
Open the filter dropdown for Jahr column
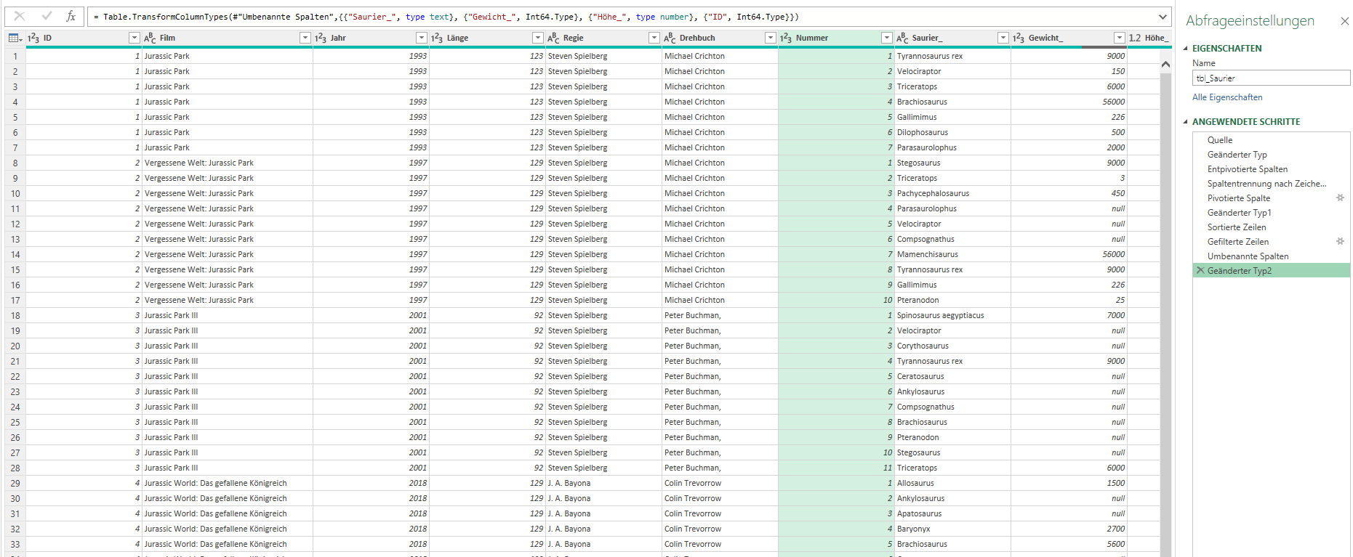coord(421,38)
